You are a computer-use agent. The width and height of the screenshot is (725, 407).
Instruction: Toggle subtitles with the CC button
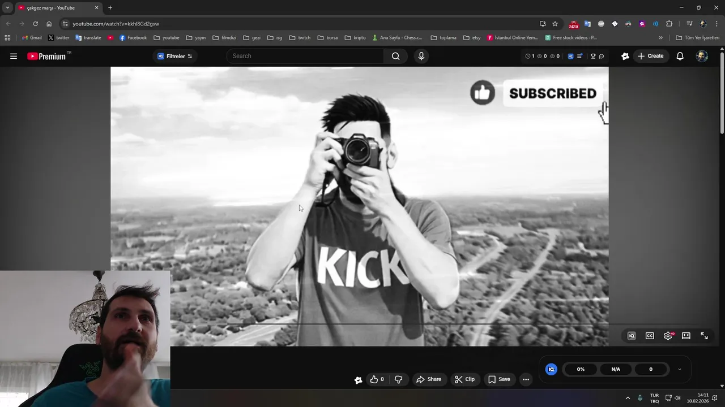(x=650, y=336)
